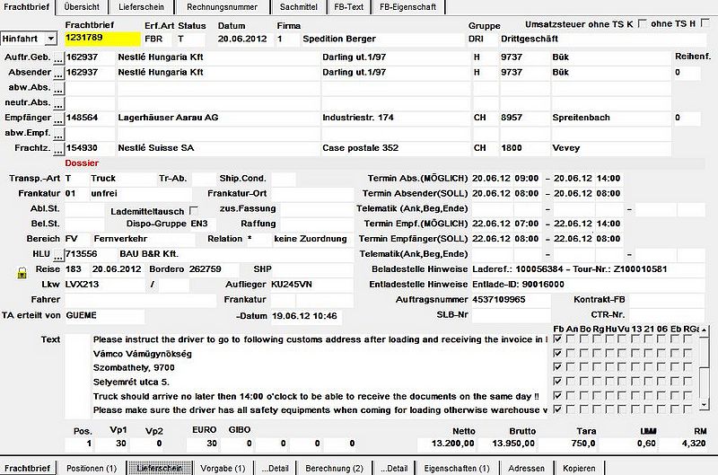Open the abw.Empf. lookup ellipsis button
This screenshot has width=718, height=475.
[58, 134]
